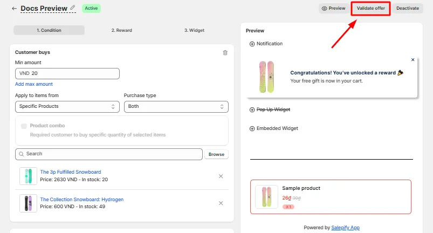The width and height of the screenshot is (433, 233).
Task: Click the 3p Fulfilled Snowboard thumbnail
Action: (x=28, y=176)
